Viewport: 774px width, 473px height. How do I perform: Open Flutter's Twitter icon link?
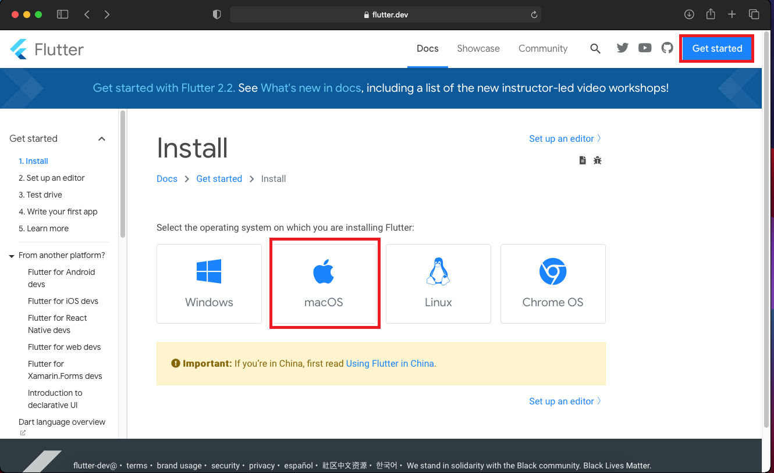point(623,48)
